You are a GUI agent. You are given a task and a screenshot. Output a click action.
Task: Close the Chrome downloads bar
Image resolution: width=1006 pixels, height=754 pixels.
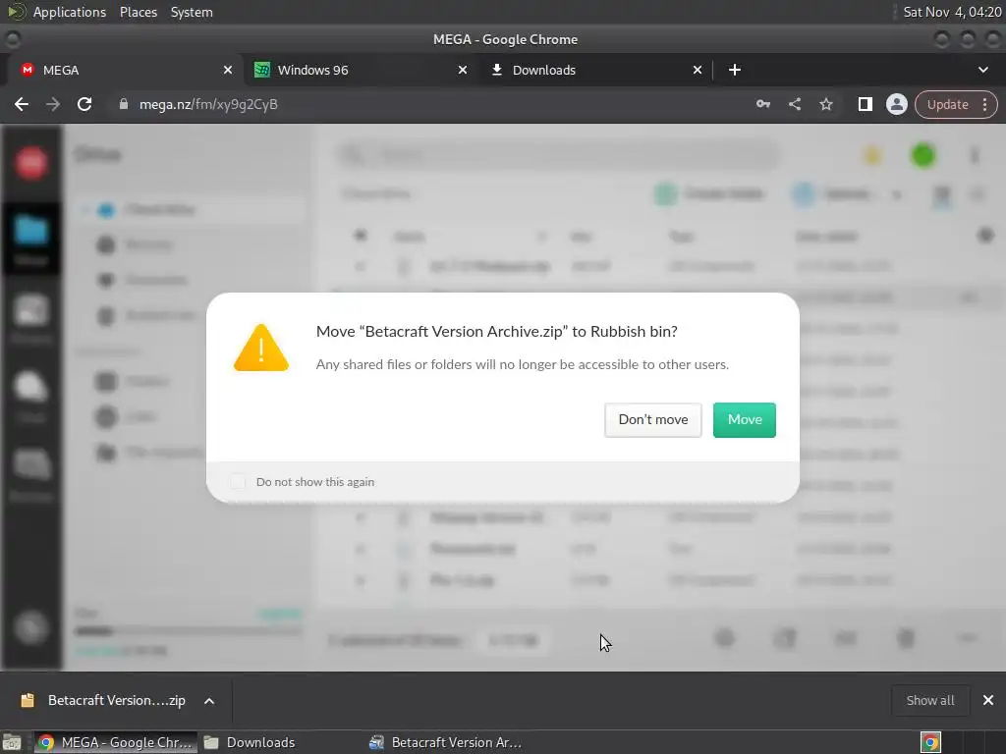[x=988, y=700]
